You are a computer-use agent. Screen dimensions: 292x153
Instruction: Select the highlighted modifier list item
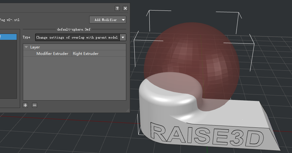tap(8, 37)
